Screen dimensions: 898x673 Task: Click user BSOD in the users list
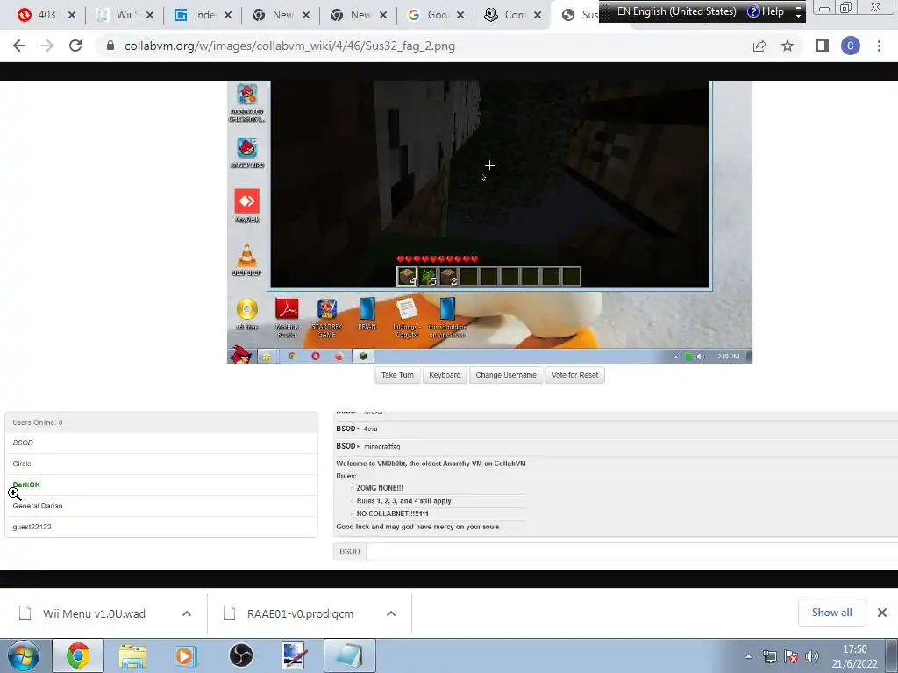point(161,443)
